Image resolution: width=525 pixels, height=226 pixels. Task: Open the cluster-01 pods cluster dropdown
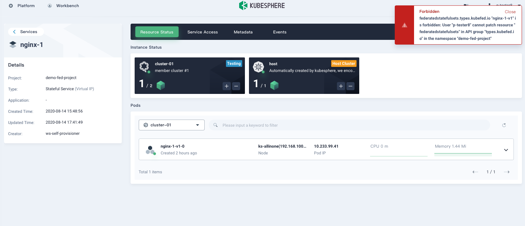[x=172, y=125]
